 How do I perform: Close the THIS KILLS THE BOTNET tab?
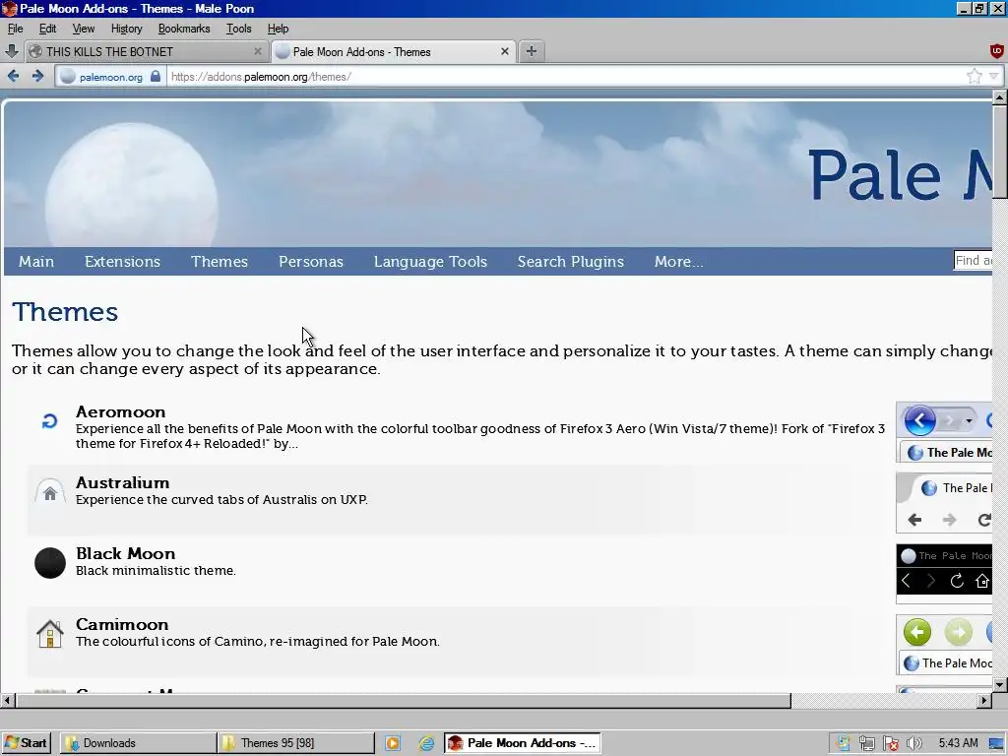click(258, 51)
